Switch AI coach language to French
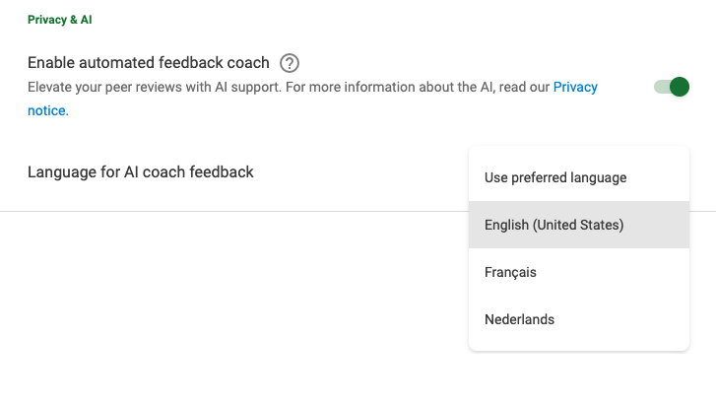Viewport: 716px width, 405px height. (579, 272)
